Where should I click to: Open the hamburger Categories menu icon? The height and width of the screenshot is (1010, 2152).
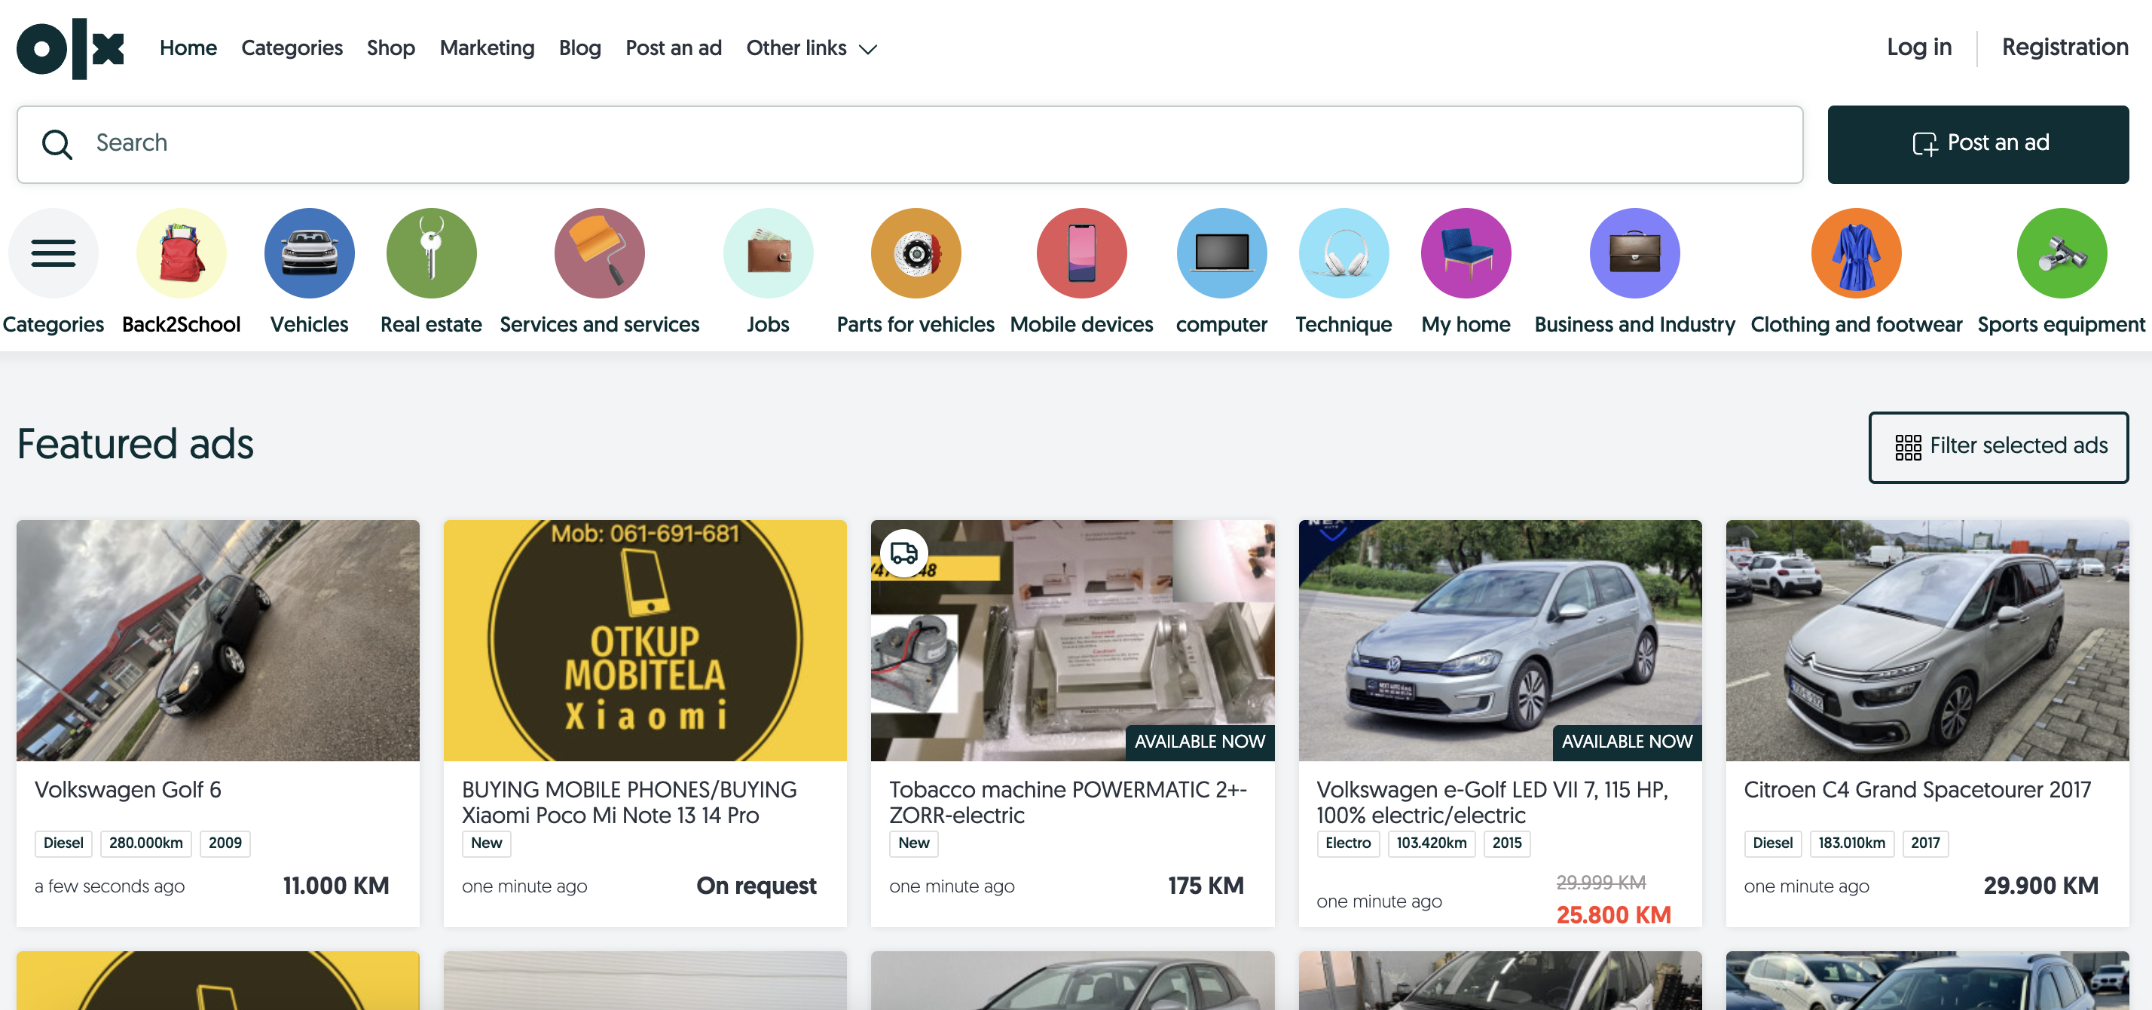[x=53, y=253]
